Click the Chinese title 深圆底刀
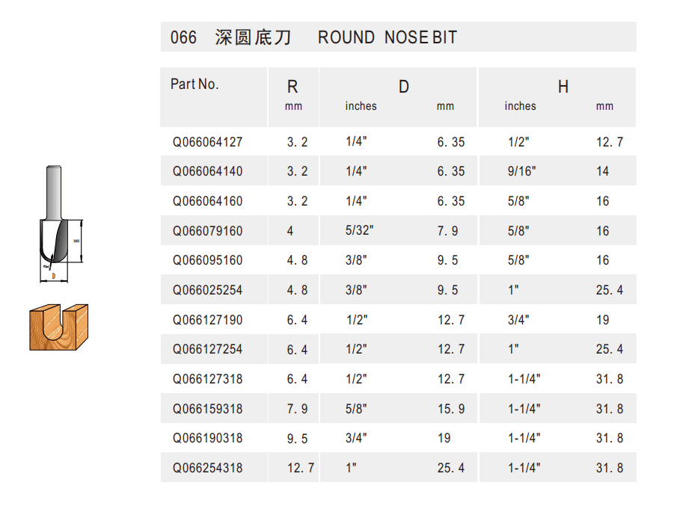674x515 pixels. click(253, 37)
